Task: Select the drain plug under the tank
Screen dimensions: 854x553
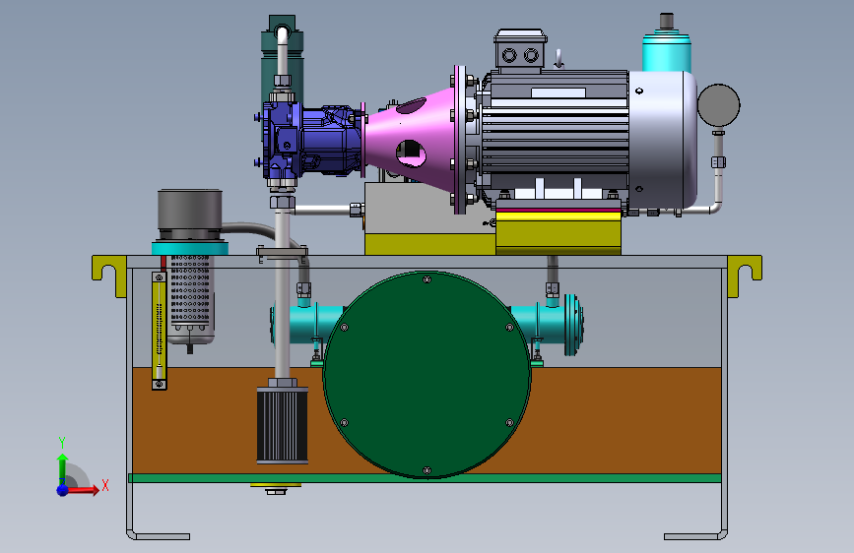Action: click(x=276, y=488)
